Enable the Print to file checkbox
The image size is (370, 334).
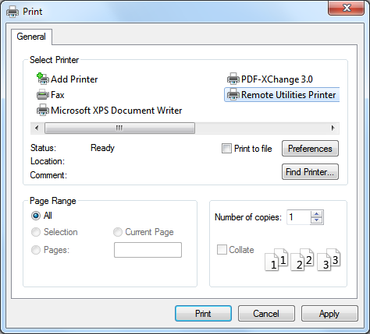226,149
